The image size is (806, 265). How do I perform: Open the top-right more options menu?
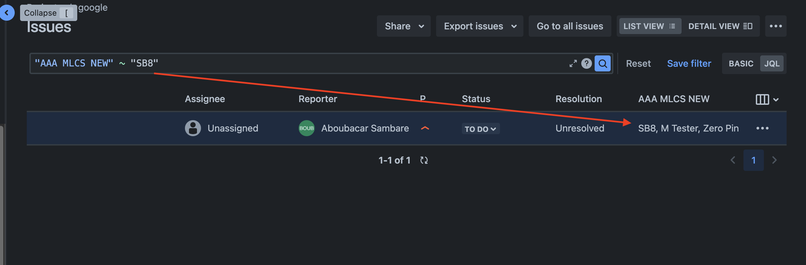(776, 26)
